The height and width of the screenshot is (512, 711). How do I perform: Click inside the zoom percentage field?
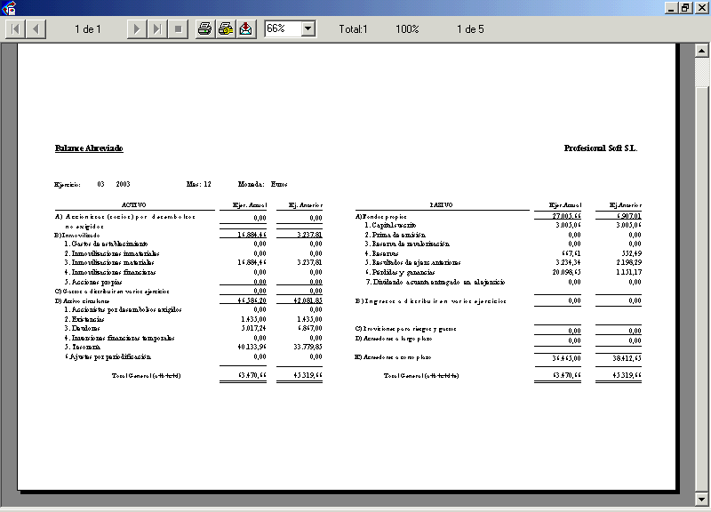click(x=282, y=28)
